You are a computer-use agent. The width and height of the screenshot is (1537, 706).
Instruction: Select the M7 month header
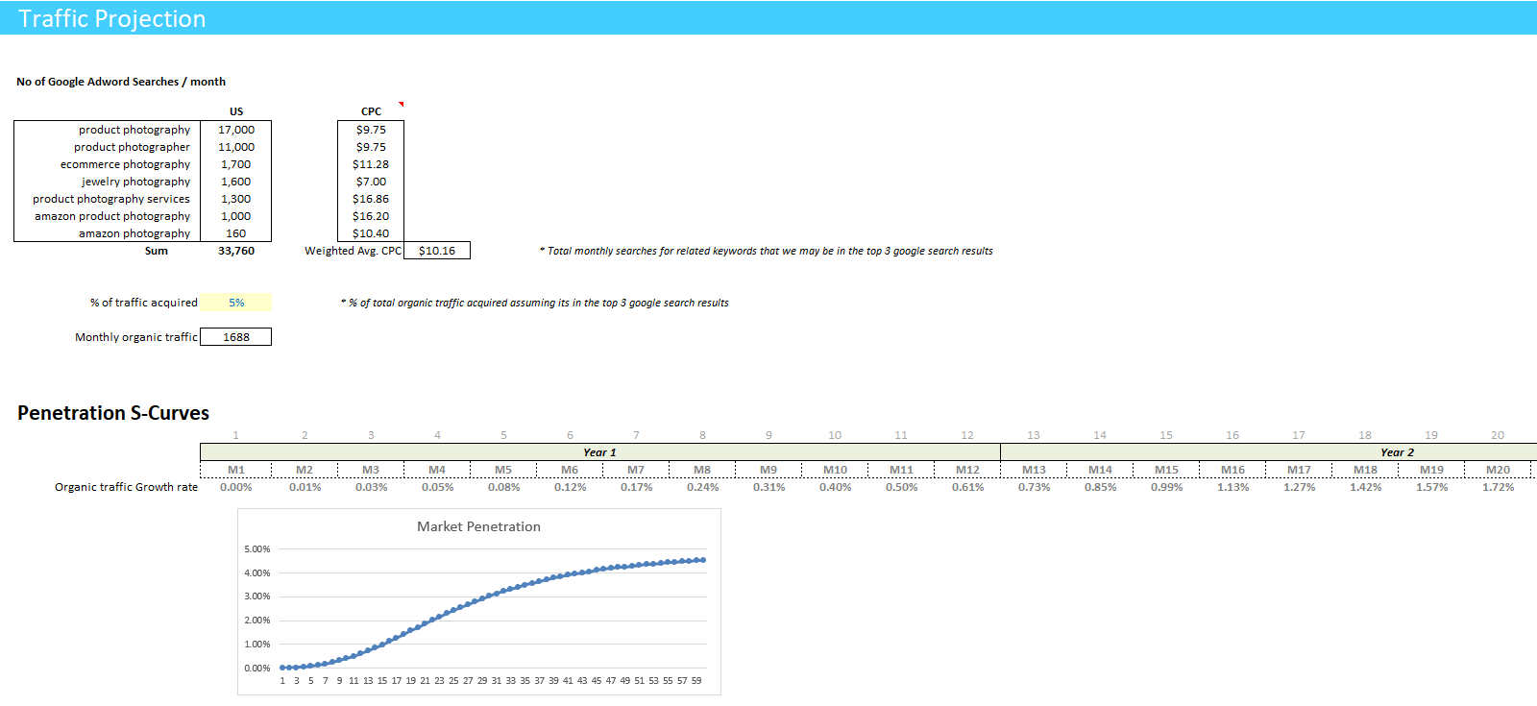(x=636, y=470)
